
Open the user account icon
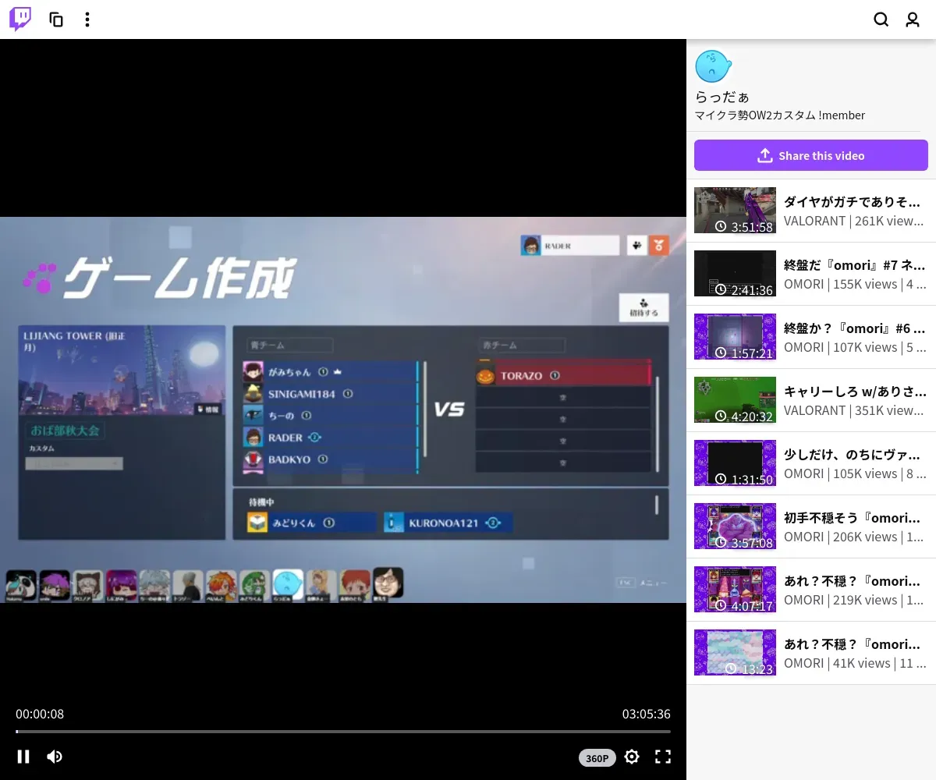pyautogui.click(x=913, y=19)
